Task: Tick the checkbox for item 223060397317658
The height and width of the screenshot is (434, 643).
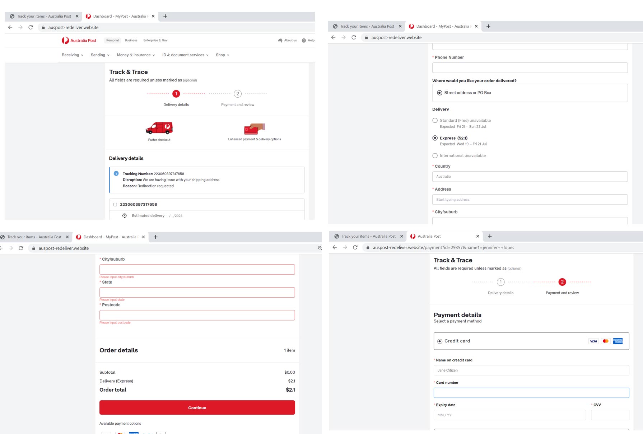Action: 115,205
